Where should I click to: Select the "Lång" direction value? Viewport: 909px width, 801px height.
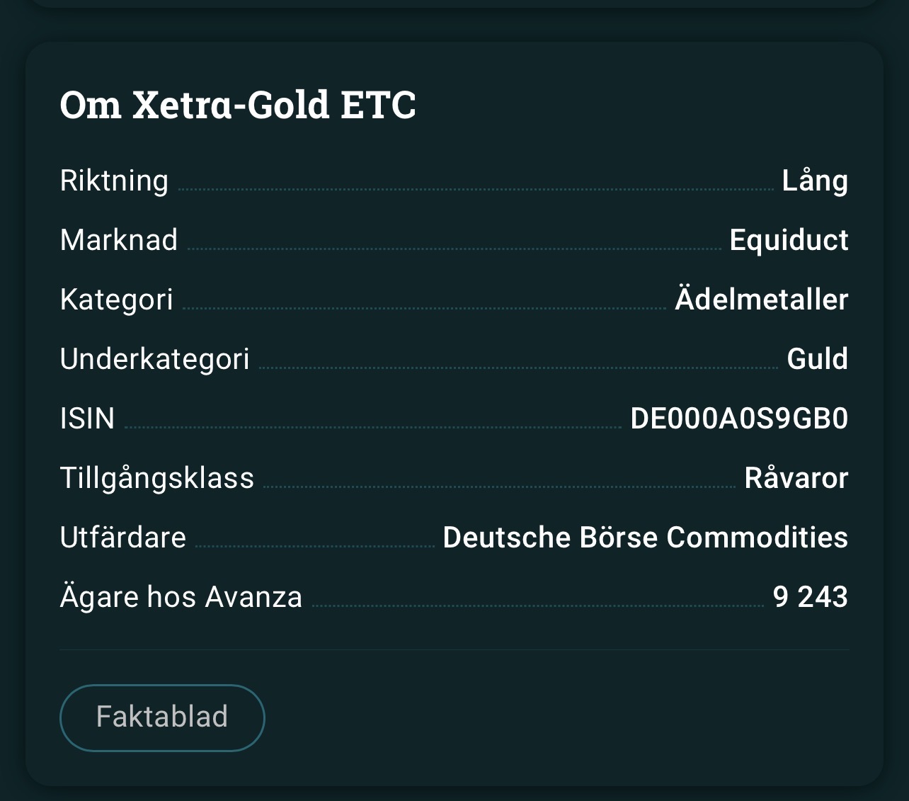[814, 181]
